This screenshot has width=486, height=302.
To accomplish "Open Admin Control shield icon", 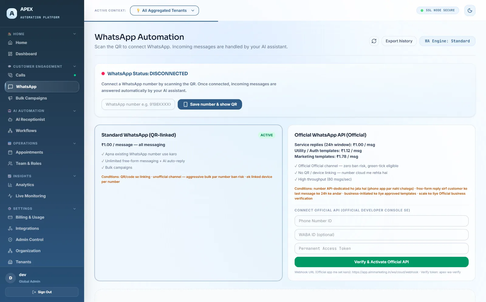I will tap(10, 240).
